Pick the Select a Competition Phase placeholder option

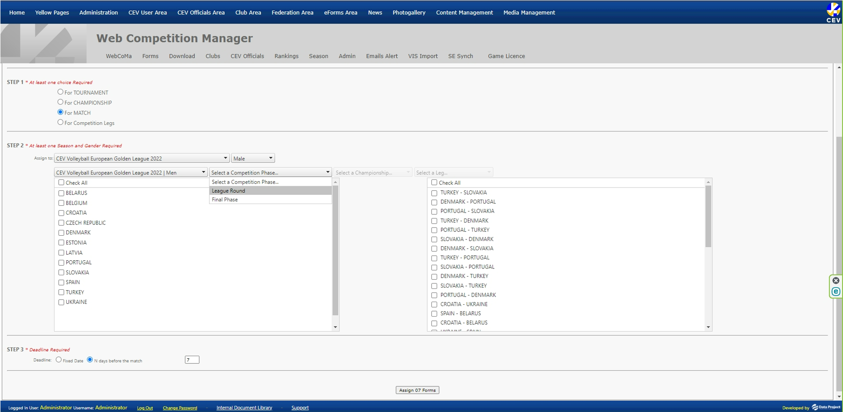[x=271, y=182]
